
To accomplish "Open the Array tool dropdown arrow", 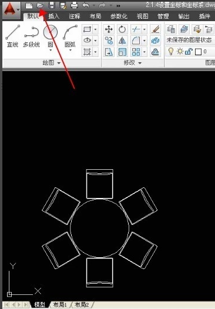I will (x=145, y=52).
